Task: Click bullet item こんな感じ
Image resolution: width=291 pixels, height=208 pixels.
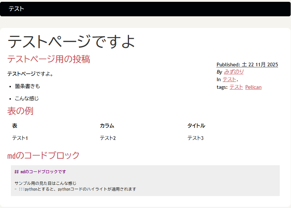Action: pyautogui.click(x=27, y=99)
